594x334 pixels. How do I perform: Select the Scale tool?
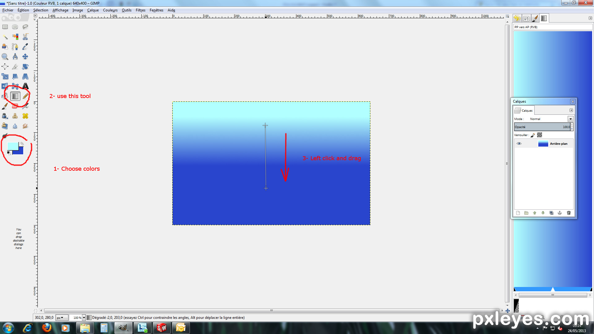click(5, 76)
